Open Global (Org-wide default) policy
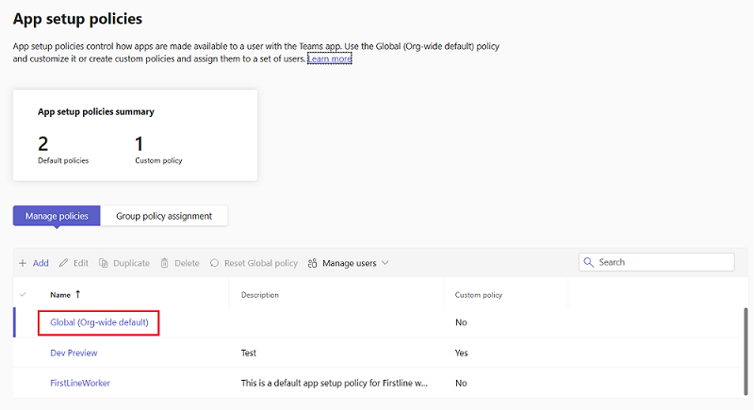 [99, 322]
